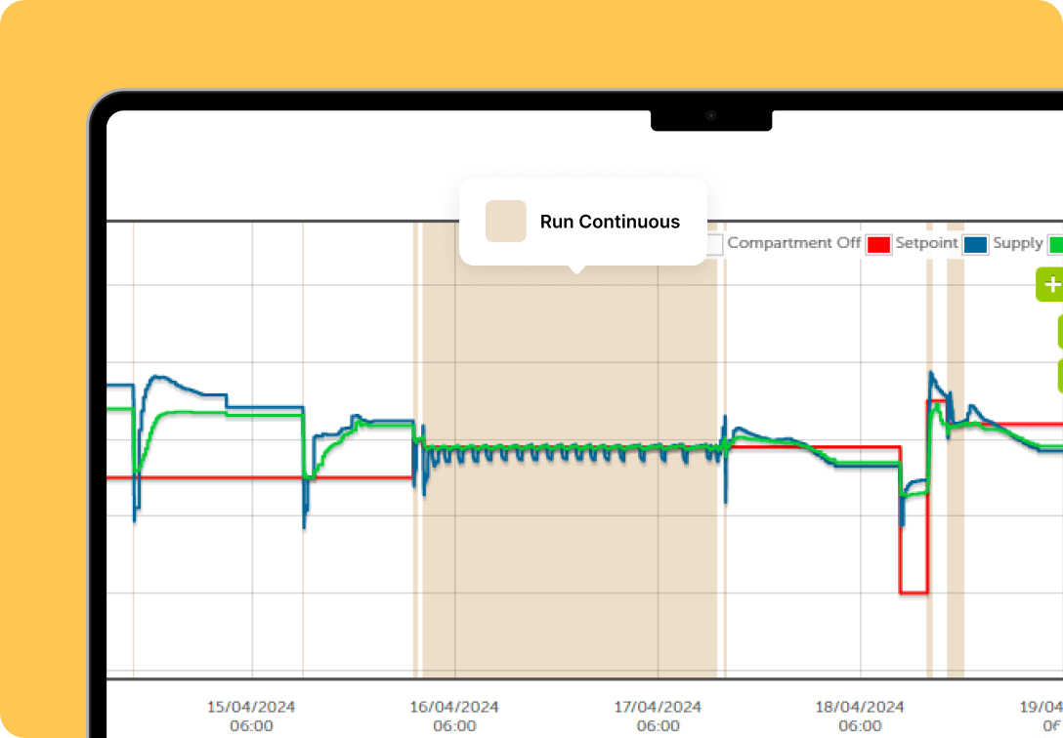The image size is (1063, 738).
Task: Click the 15/04/2024 06:00 axis label
Action: click(x=251, y=717)
